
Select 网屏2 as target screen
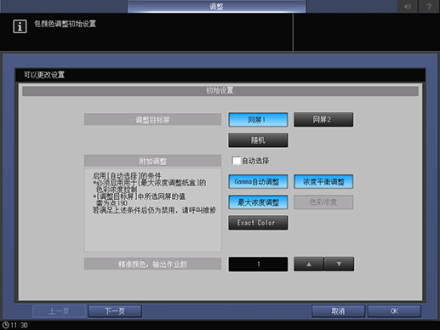323,120
